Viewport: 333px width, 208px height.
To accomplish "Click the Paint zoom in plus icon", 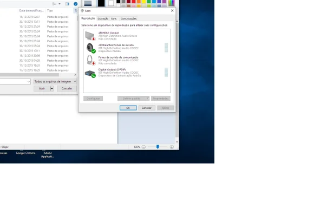I will 172,147.
